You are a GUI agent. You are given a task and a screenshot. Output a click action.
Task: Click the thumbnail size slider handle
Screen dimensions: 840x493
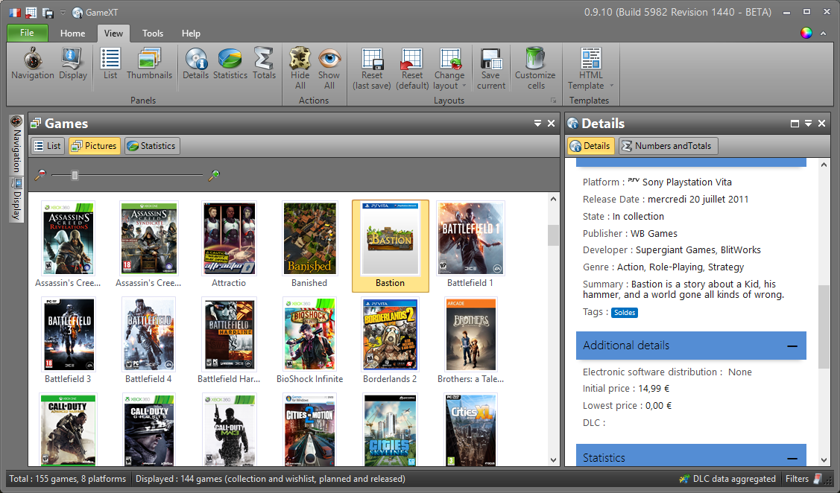[x=75, y=175]
